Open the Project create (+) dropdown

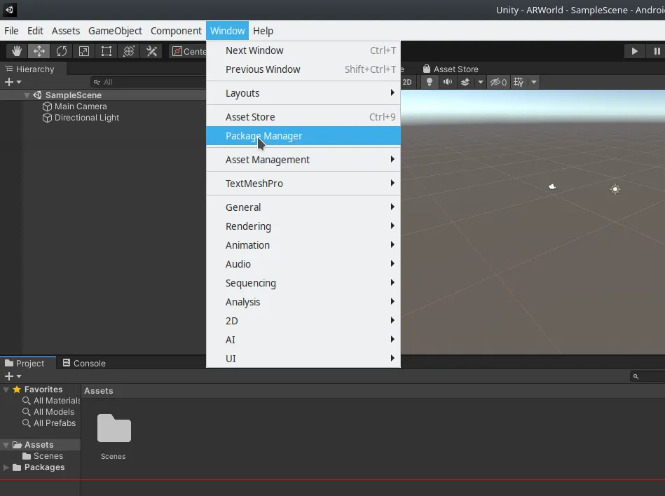[x=13, y=376]
